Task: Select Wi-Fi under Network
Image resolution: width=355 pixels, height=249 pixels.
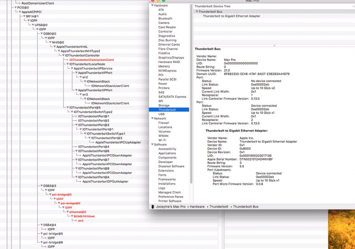Action: click(x=162, y=140)
